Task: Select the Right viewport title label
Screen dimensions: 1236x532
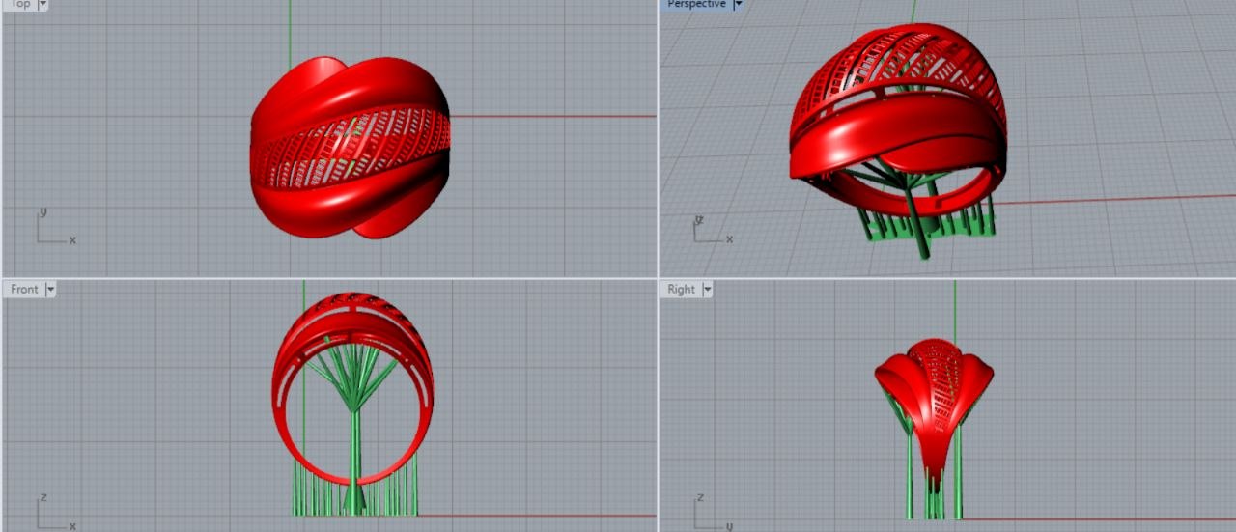Action: (x=681, y=289)
